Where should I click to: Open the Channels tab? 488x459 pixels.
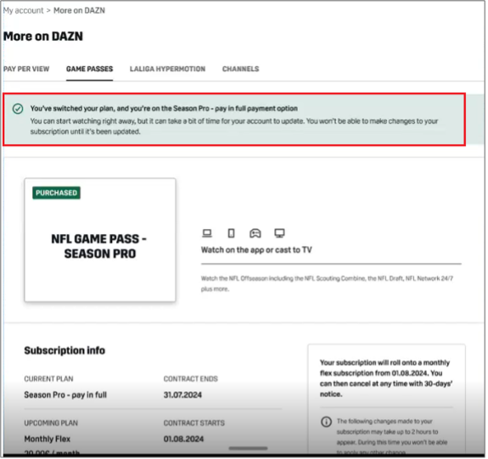pos(241,69)
